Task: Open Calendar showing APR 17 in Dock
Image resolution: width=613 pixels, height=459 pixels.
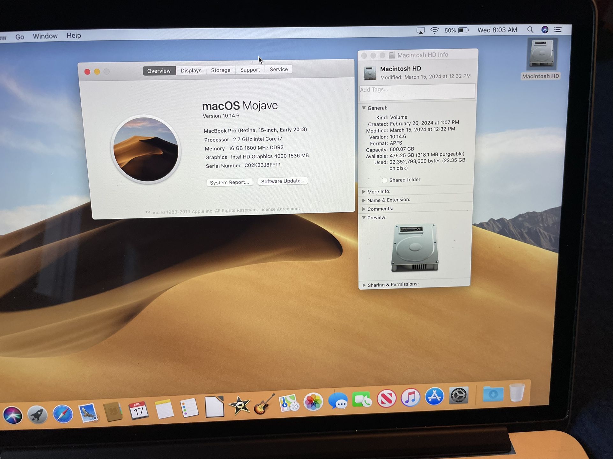Action: [138, 411]
